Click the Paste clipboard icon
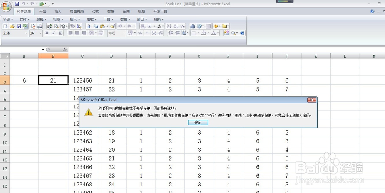This screenshot has height=193, width=385. [103, 26]
